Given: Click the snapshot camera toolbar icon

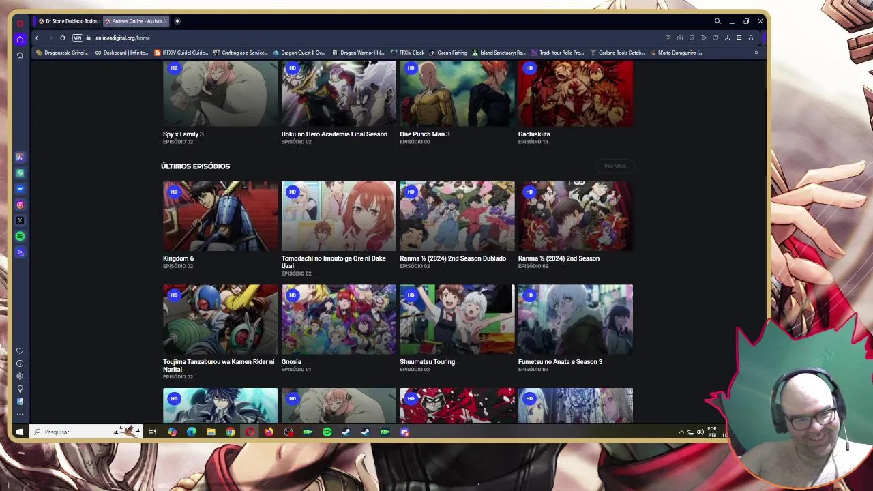Looking at the screenshot, I should click(680, 38).
